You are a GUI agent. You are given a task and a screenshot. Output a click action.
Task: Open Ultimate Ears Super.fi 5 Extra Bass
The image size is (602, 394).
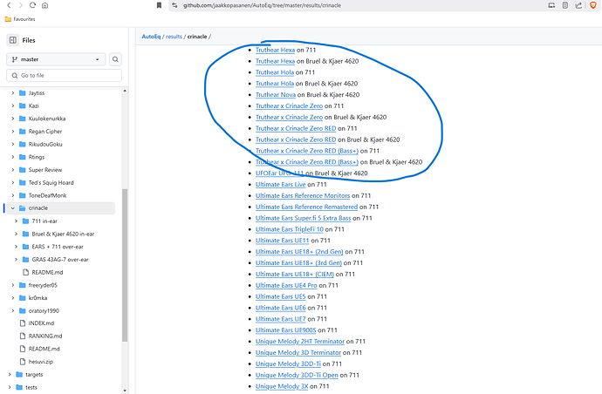click(304, 218)
